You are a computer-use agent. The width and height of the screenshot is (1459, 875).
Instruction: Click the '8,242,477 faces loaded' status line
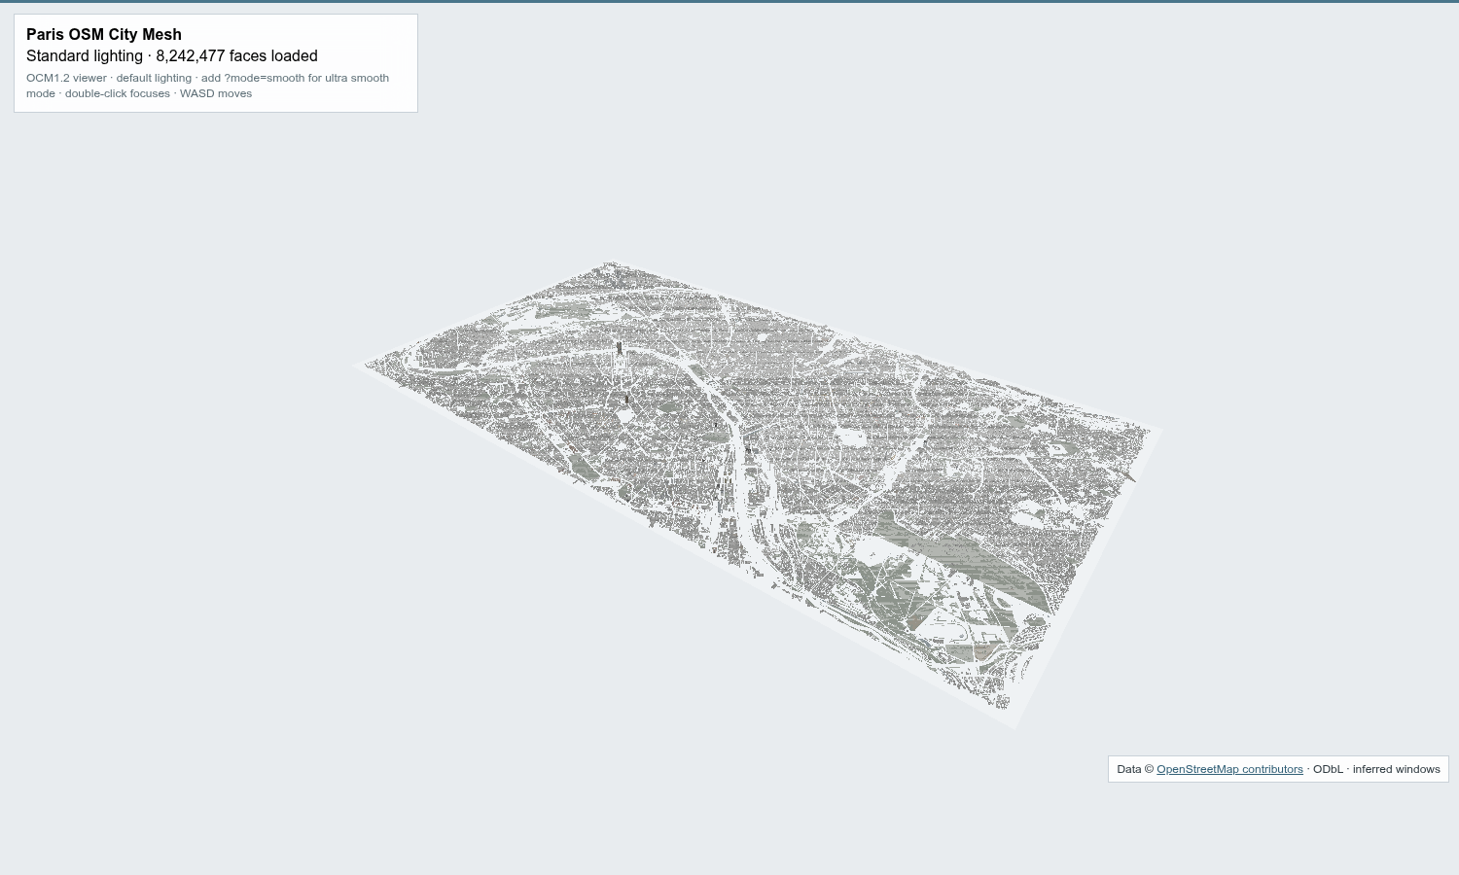(x=172, y=55)
